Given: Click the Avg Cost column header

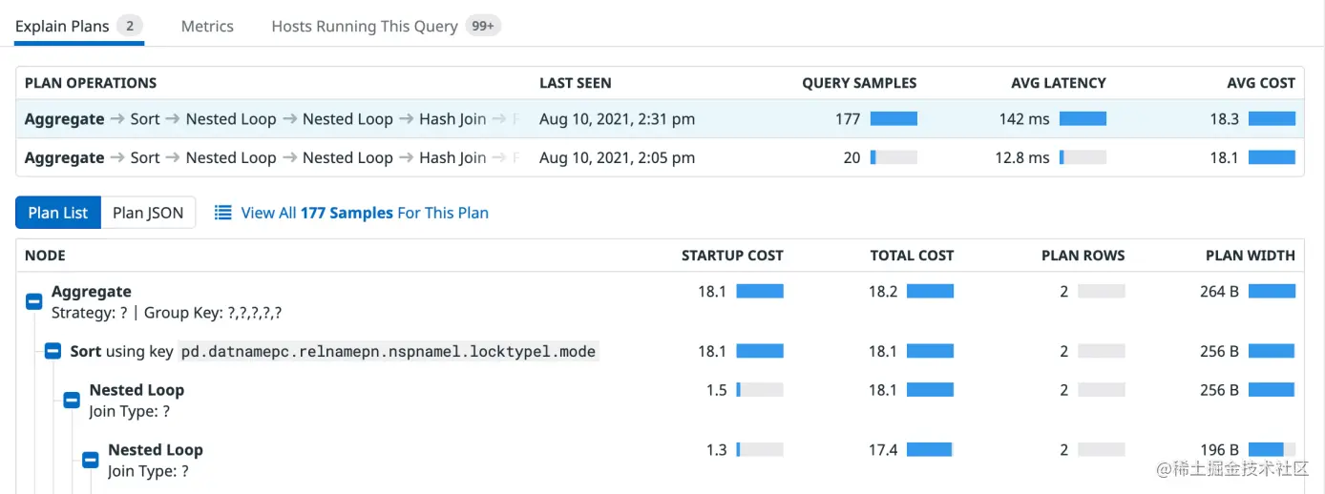Looking at the screenshot, I should [1261, 83].
